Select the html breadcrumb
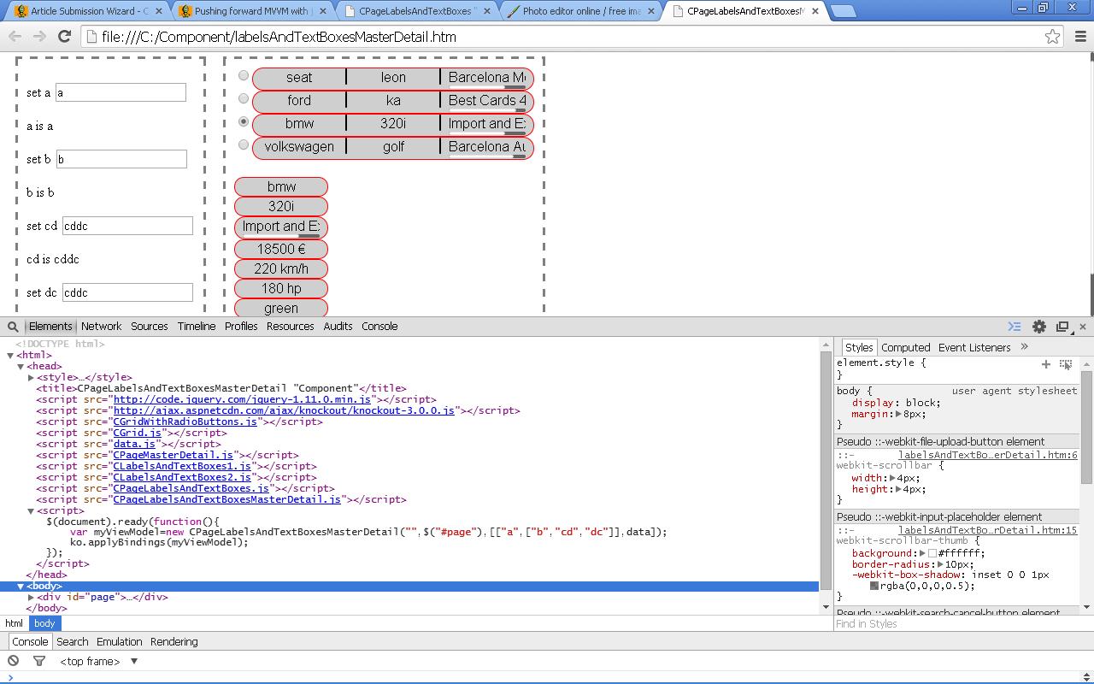Viewport: 1094px width, 684px height. (14, 624)
